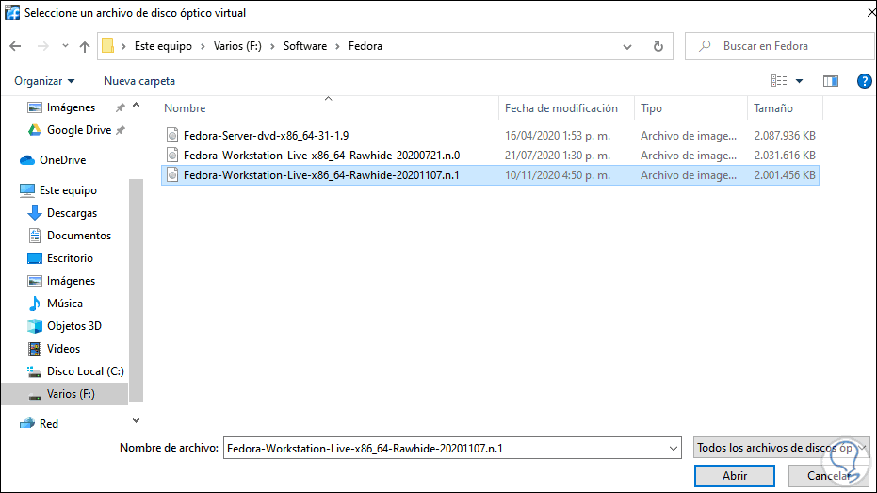Click Software in address breadcrumb
This screenshot has height=493, width=877.
coord(305,46)
